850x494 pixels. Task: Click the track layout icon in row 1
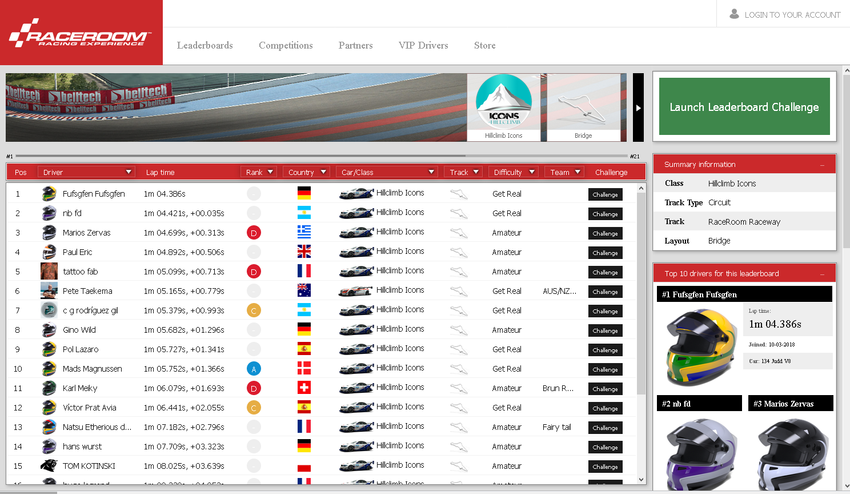[x=459, y=194]
